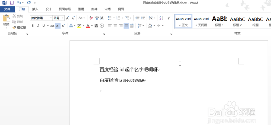Open the Change Case Aa dropdown
Image resolution: width=271 pixels, height=130 pixels.
[82, 18]
